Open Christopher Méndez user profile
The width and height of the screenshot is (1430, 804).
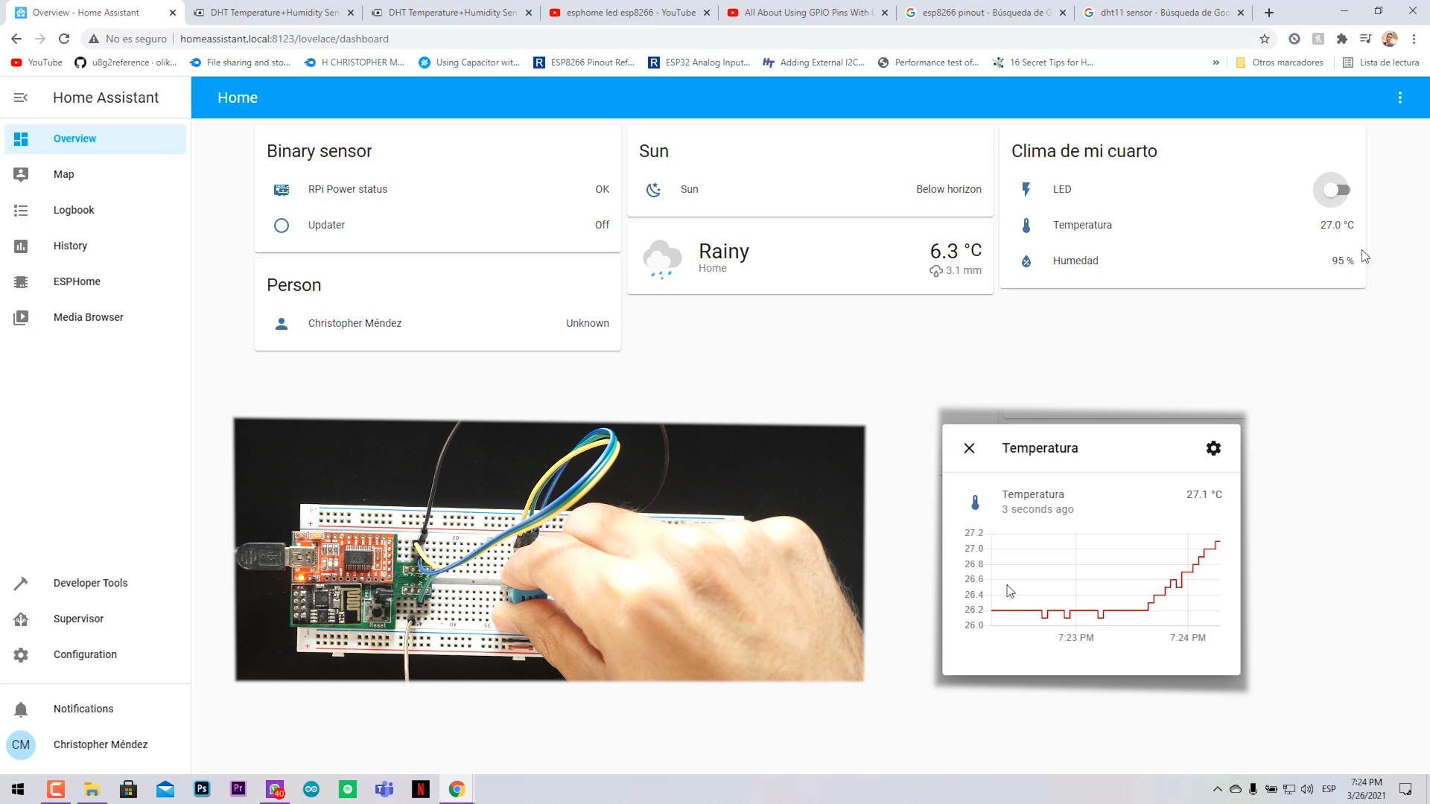[100, 744]
